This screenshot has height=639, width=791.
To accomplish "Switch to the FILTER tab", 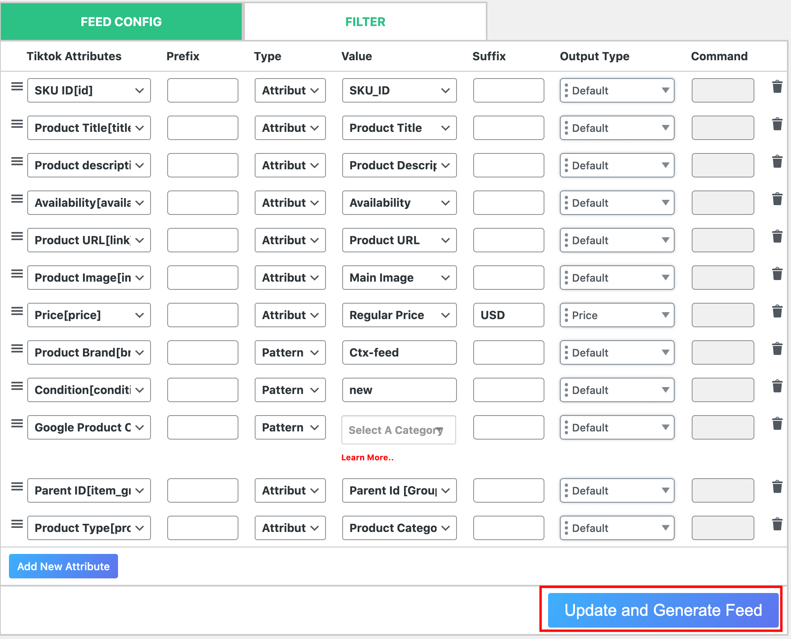I will click(x=365, y=22).
